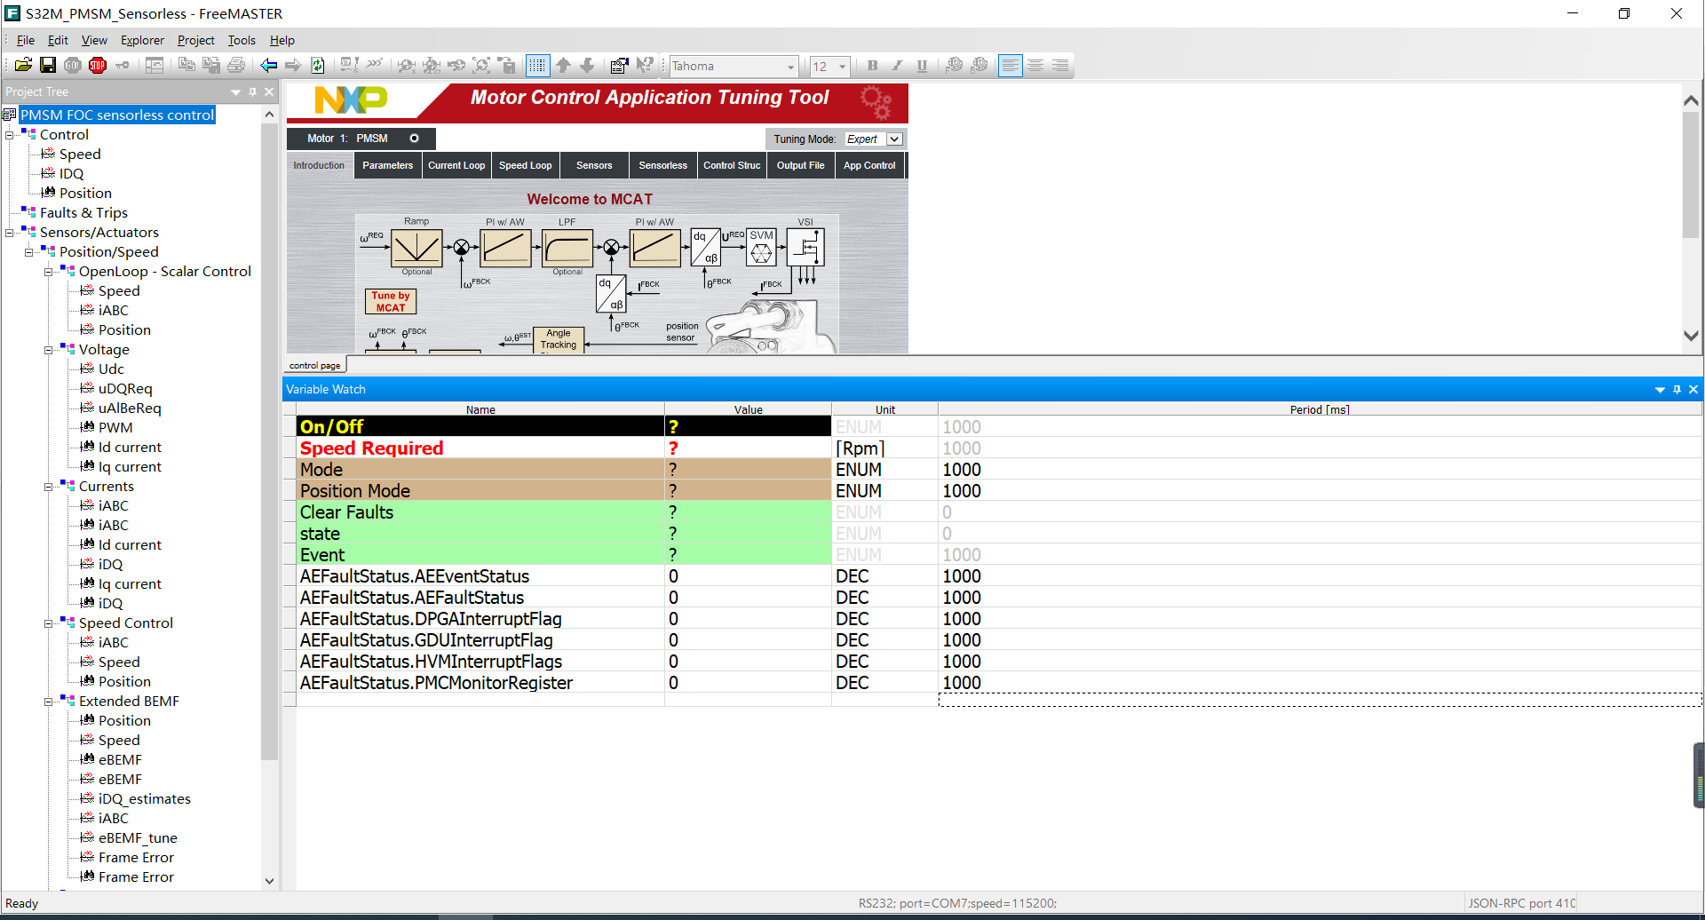The height and width of the screenshot is (920, 1705).
Task: Click the Underline formatting icon
Action: (922, 66)
